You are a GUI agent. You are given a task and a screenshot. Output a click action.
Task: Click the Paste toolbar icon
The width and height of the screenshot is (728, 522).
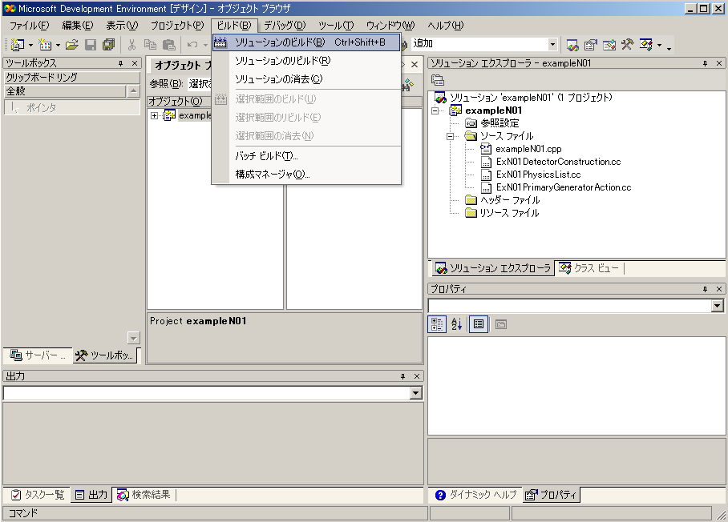169,45
